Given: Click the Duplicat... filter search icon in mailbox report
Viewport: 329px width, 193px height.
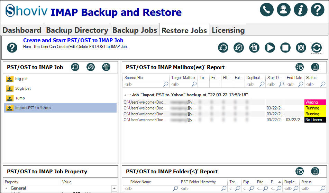Looking at the screenshot, I should coord(262,84).
